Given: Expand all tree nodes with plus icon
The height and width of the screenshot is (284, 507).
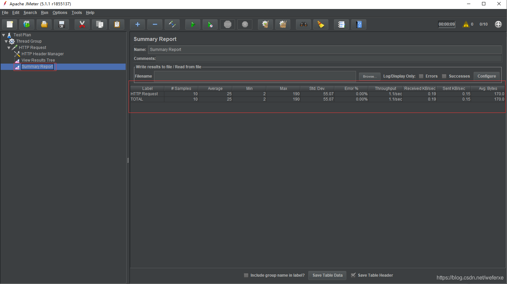Looking at the screenshot, I should [x=137, y=24].
